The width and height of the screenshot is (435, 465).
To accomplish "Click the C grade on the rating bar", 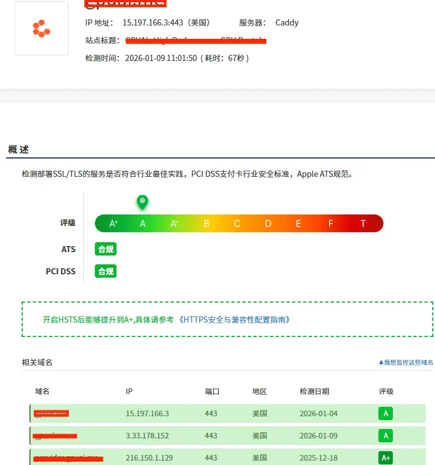I will click(x=237, y=223).
